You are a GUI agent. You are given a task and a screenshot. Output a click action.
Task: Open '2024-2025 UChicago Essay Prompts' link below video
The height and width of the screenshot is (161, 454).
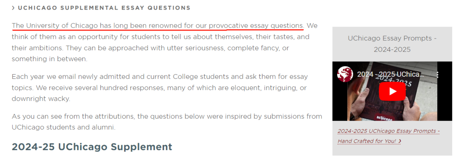(388, 131)
